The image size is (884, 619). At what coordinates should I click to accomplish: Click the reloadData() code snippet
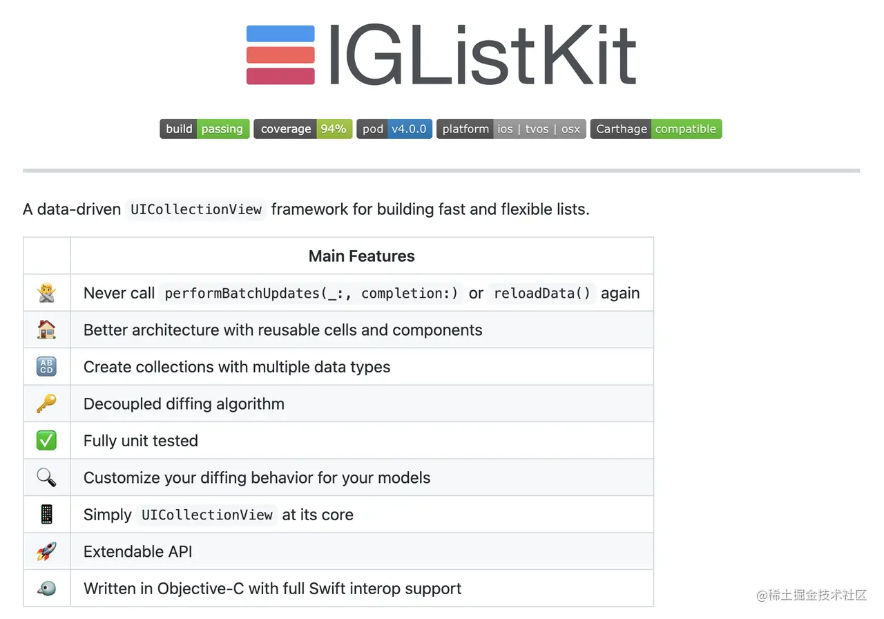point(541,294)
